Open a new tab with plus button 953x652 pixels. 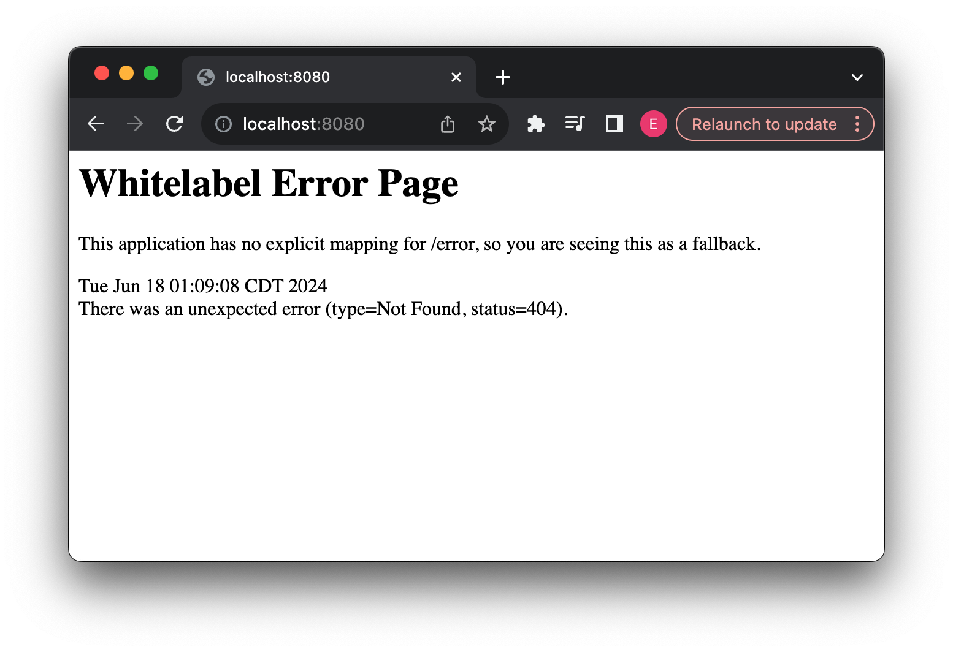503,77
